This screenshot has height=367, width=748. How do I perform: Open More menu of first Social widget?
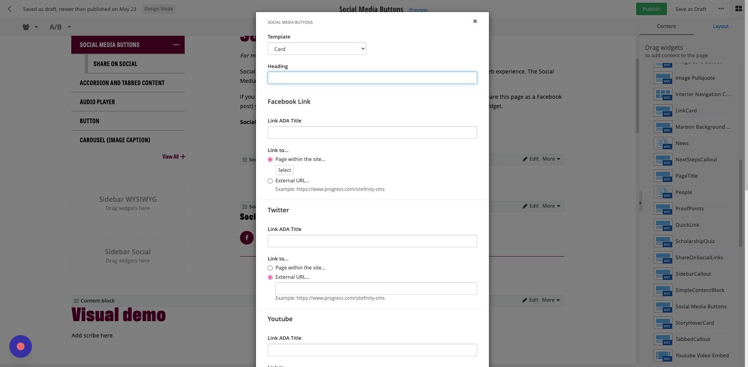pyautogui.click(x=551, y=159)
